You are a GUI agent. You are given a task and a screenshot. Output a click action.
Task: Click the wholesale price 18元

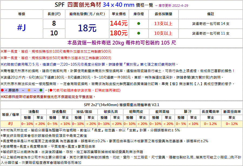pos(87,28)
